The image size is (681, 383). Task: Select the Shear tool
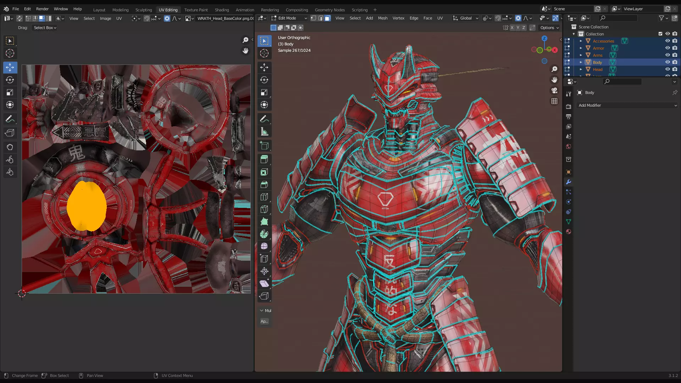pos(264,283)
